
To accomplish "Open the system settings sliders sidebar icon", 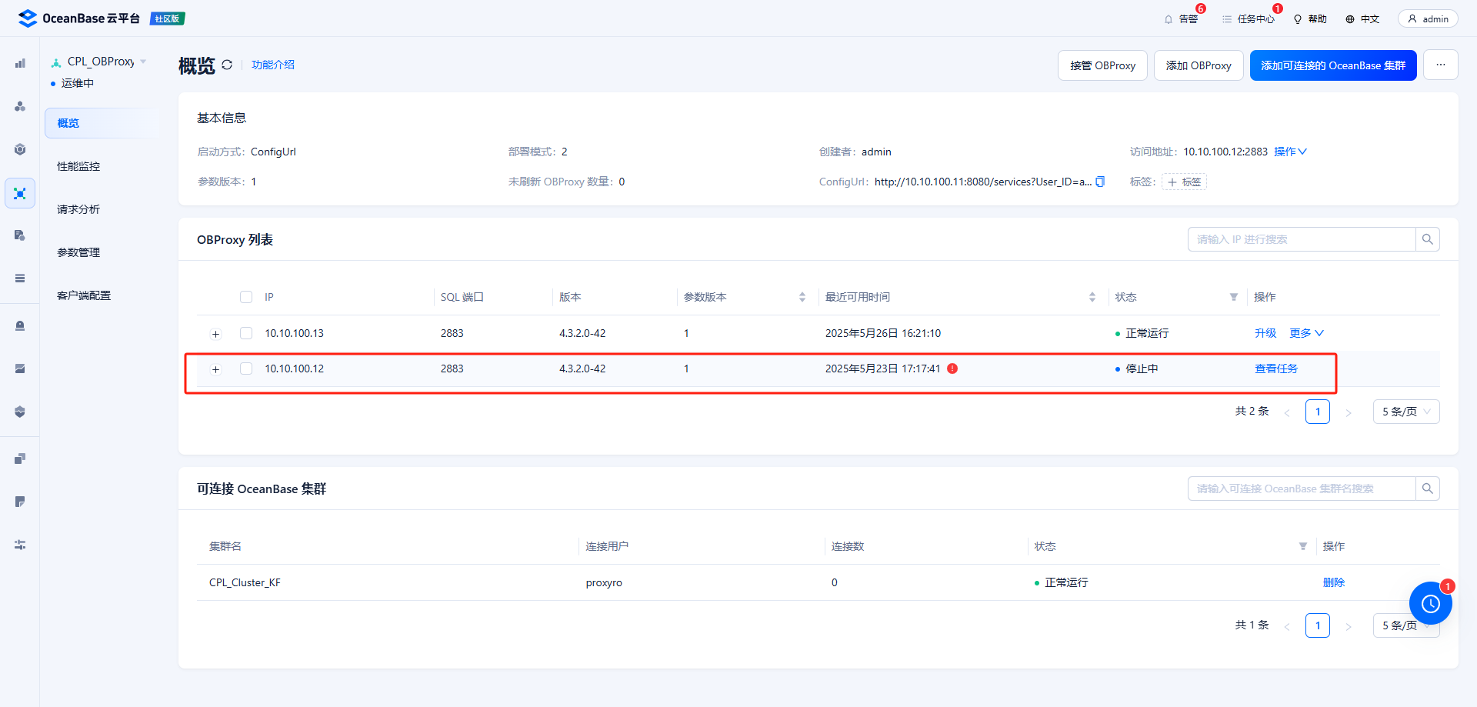I will pos(20,545).
